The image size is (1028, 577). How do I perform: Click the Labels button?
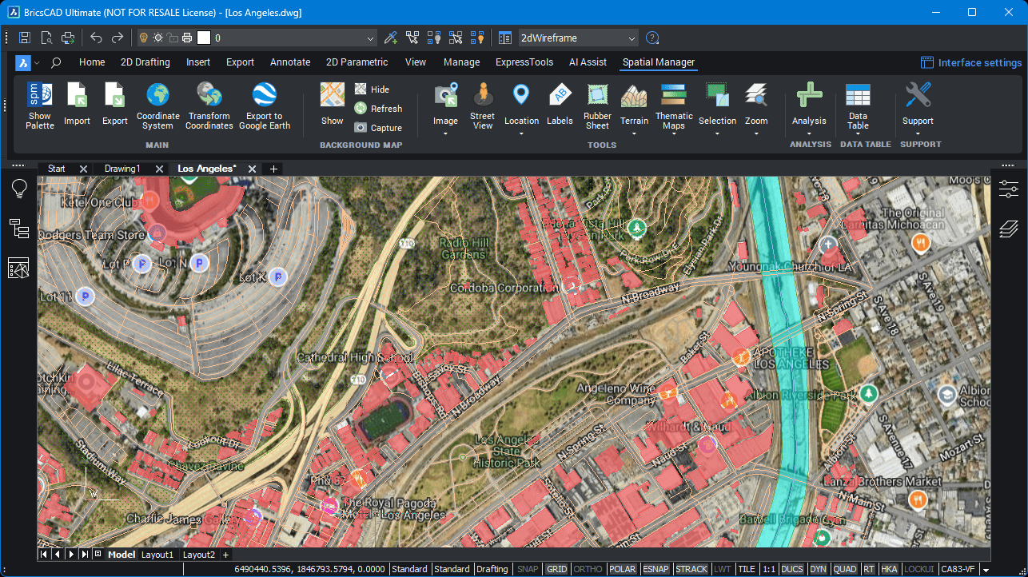(560, 105)
